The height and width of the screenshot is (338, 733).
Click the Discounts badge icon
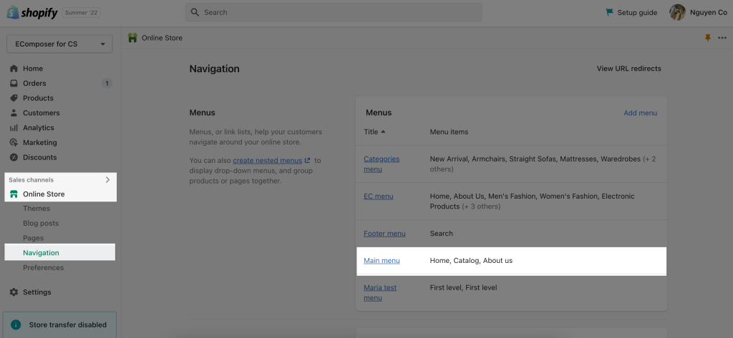pyautogui.click(x=14, y=157)
